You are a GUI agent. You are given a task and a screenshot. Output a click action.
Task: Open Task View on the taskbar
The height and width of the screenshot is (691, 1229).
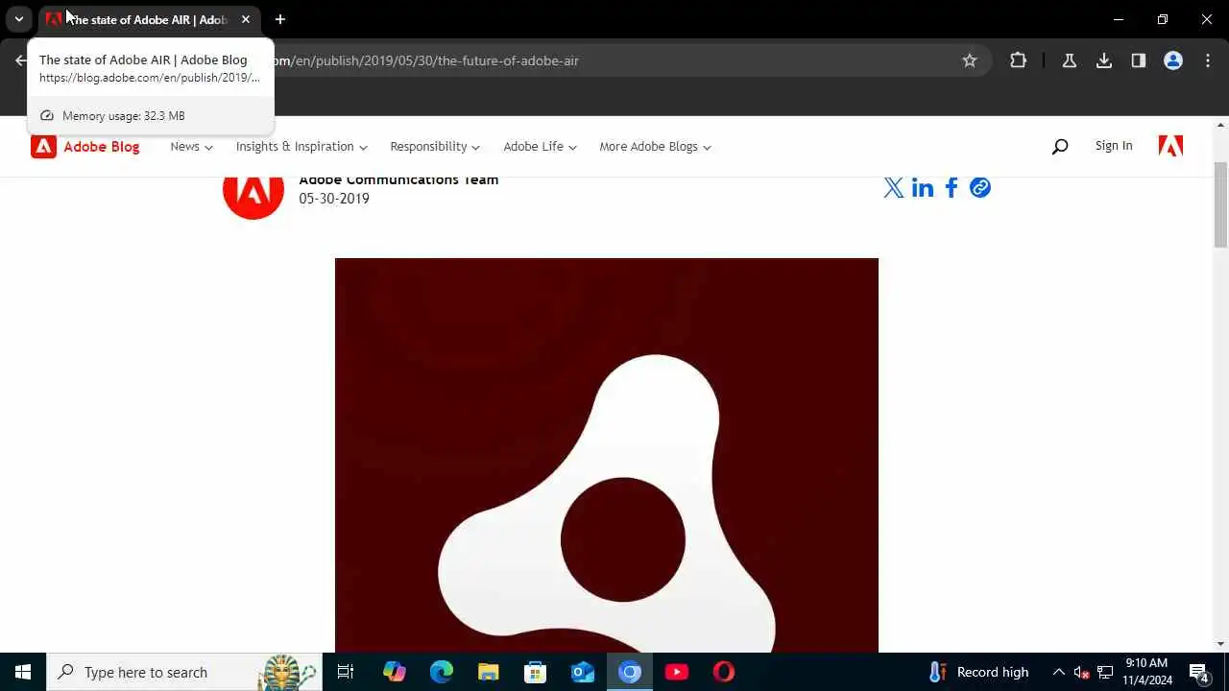click(346, 672)
